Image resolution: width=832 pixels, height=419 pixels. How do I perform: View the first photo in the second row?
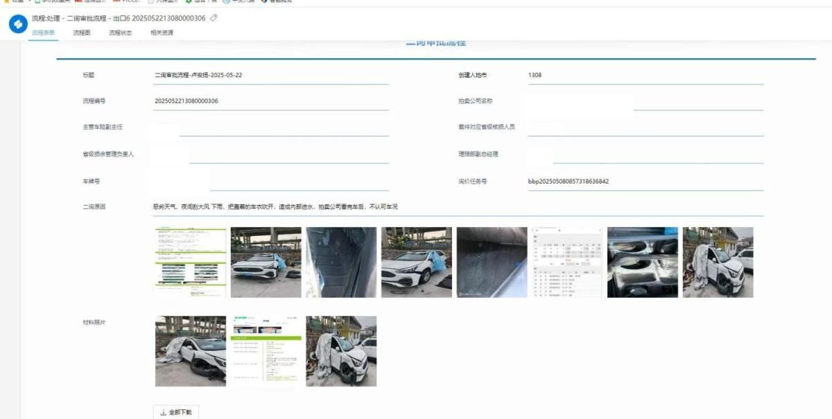(191, 351)
